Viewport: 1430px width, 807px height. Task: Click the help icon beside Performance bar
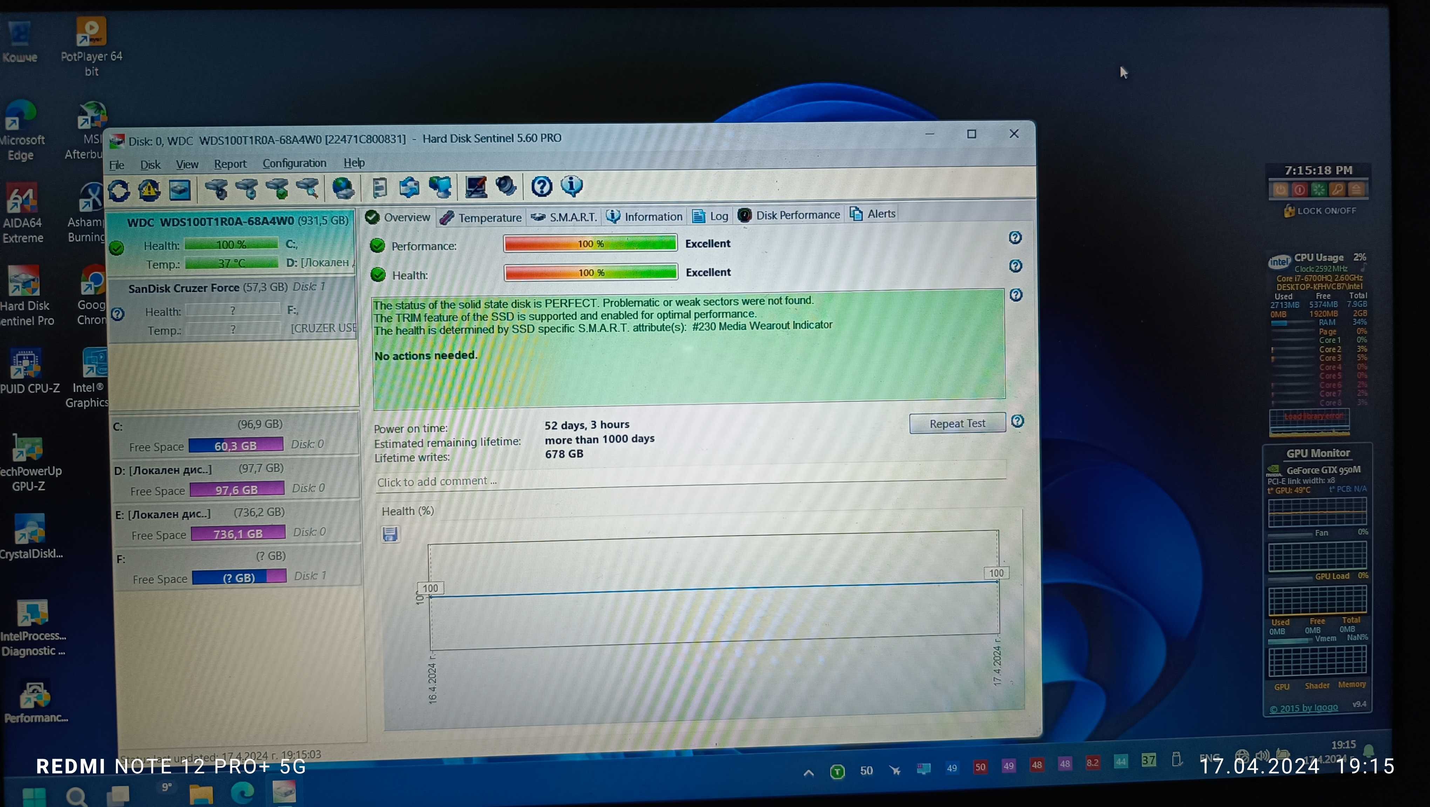pyautogui.click(x=1015, y=237)
